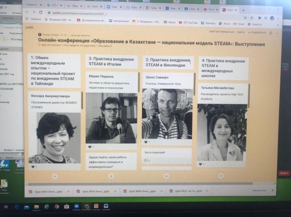Open the Gmail bookmark
Viewport: 291px width, 217px height.
(x=241, y=23)
